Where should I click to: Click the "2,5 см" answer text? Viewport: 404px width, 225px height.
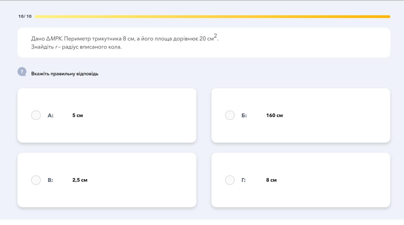[80, 180]
